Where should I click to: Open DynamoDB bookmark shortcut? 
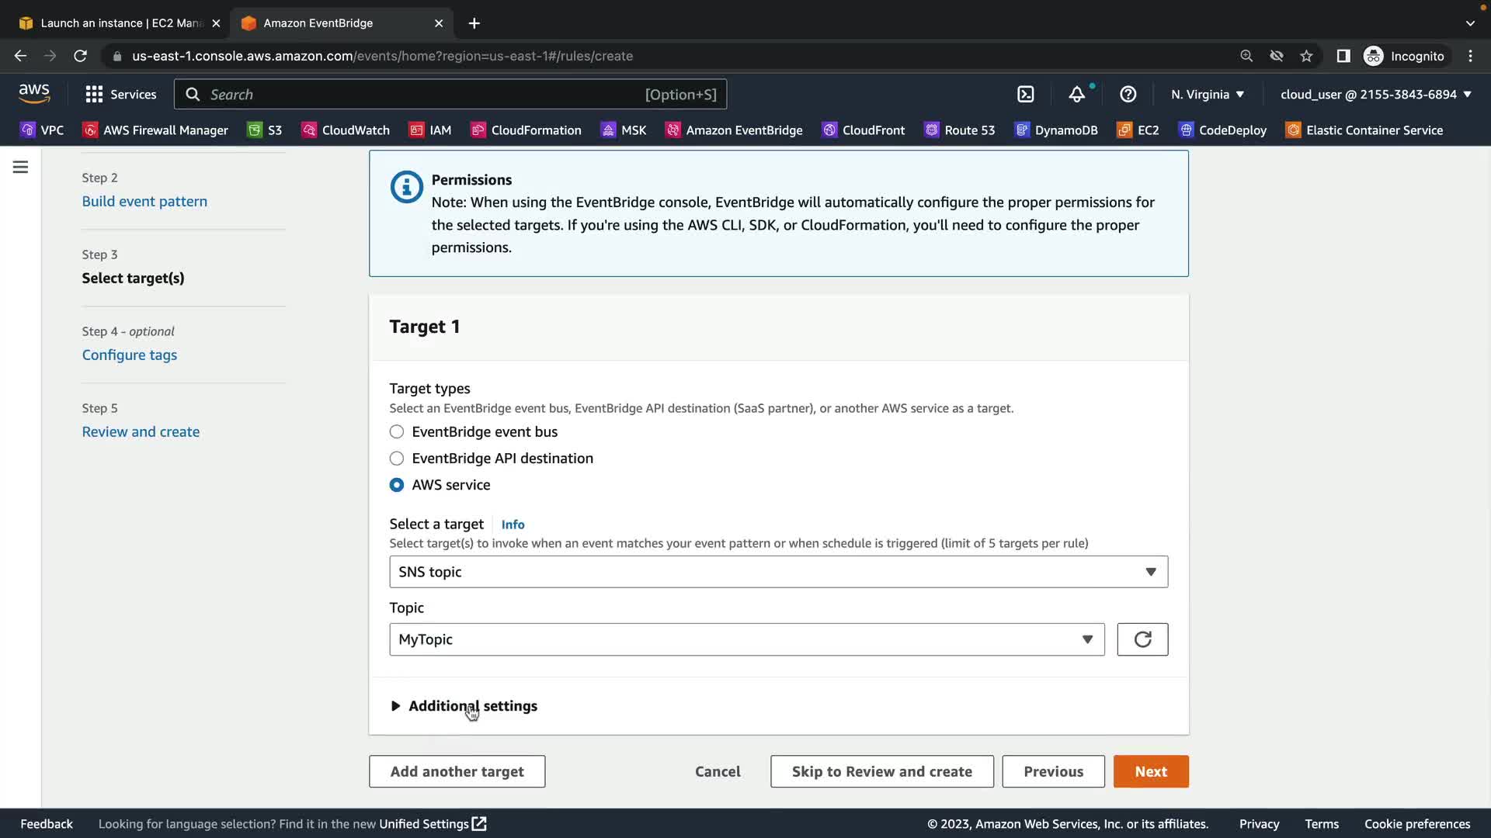[x=1056, y=130]
